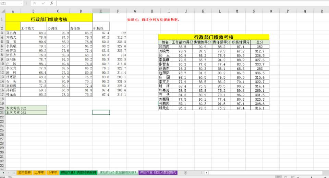This screenshot has height=178, width=329.
Task: Switch to Page Break Preview in status bar
Action: coord(293,177)
